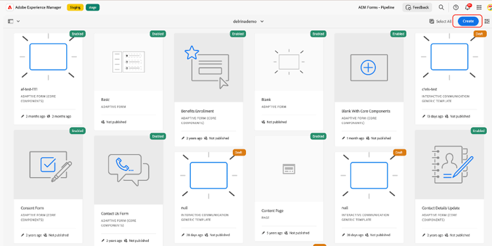Image resolution: width=492 pixels, height=246 pixels.
Task: Click the Basic card title
Action: [x=105, y=100]
